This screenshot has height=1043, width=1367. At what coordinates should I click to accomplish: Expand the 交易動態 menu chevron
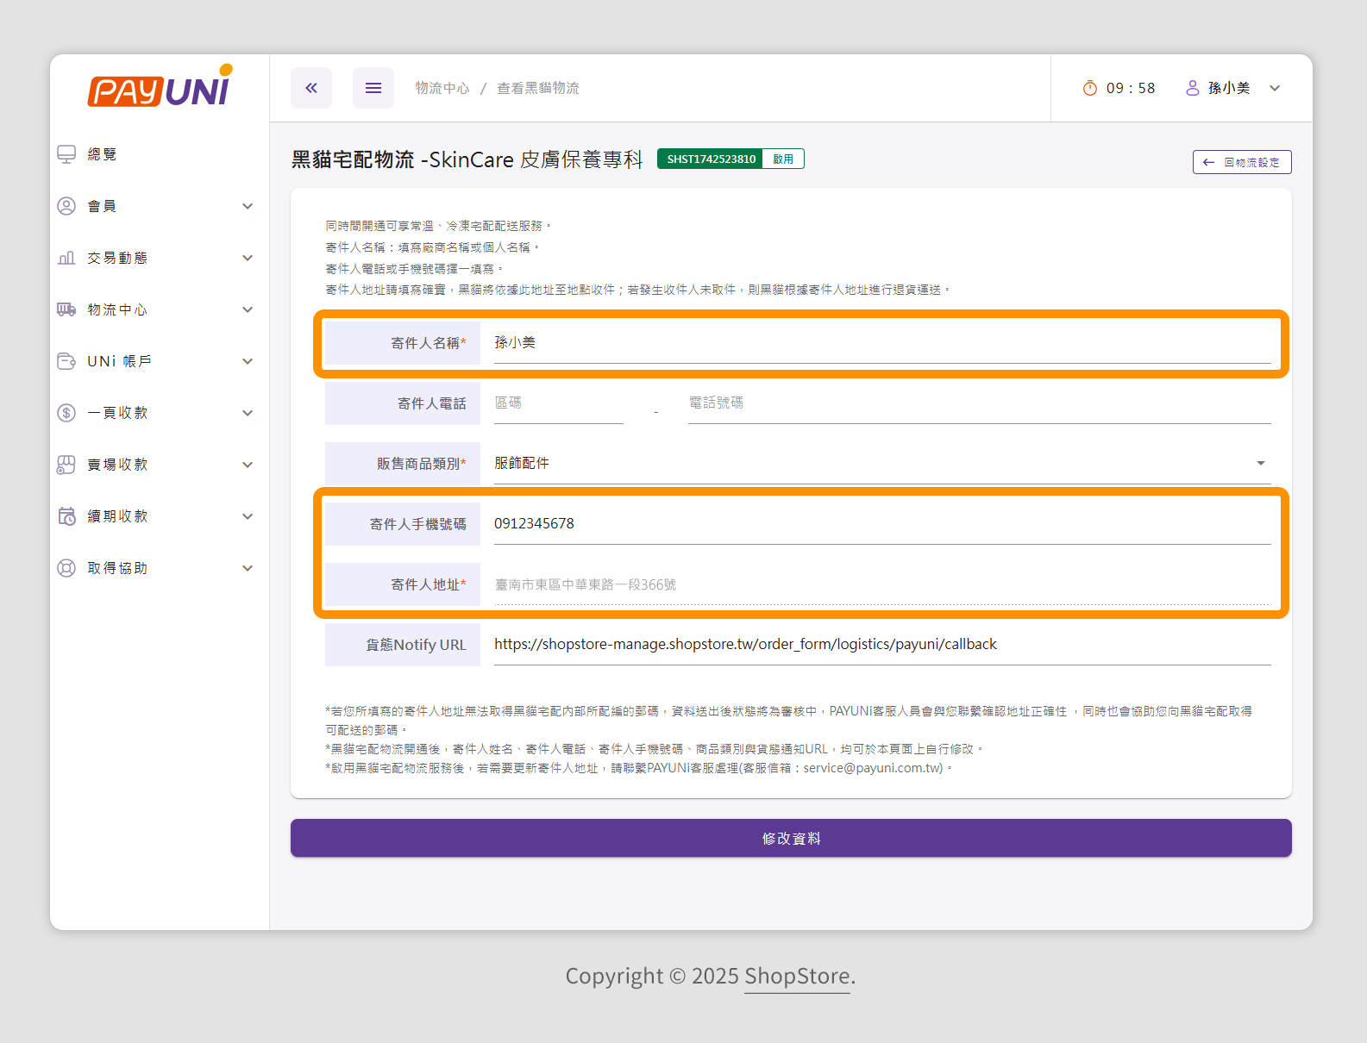[x=248, y=258]
